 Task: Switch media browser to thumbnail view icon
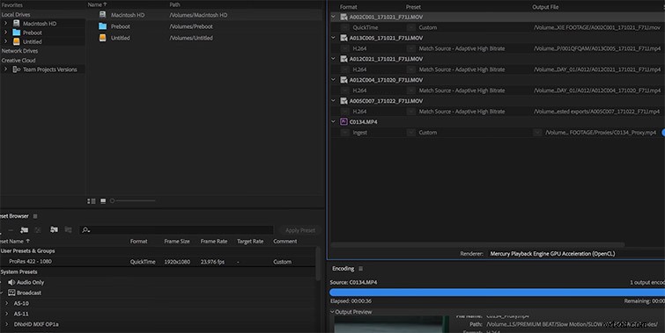(103, 201)
